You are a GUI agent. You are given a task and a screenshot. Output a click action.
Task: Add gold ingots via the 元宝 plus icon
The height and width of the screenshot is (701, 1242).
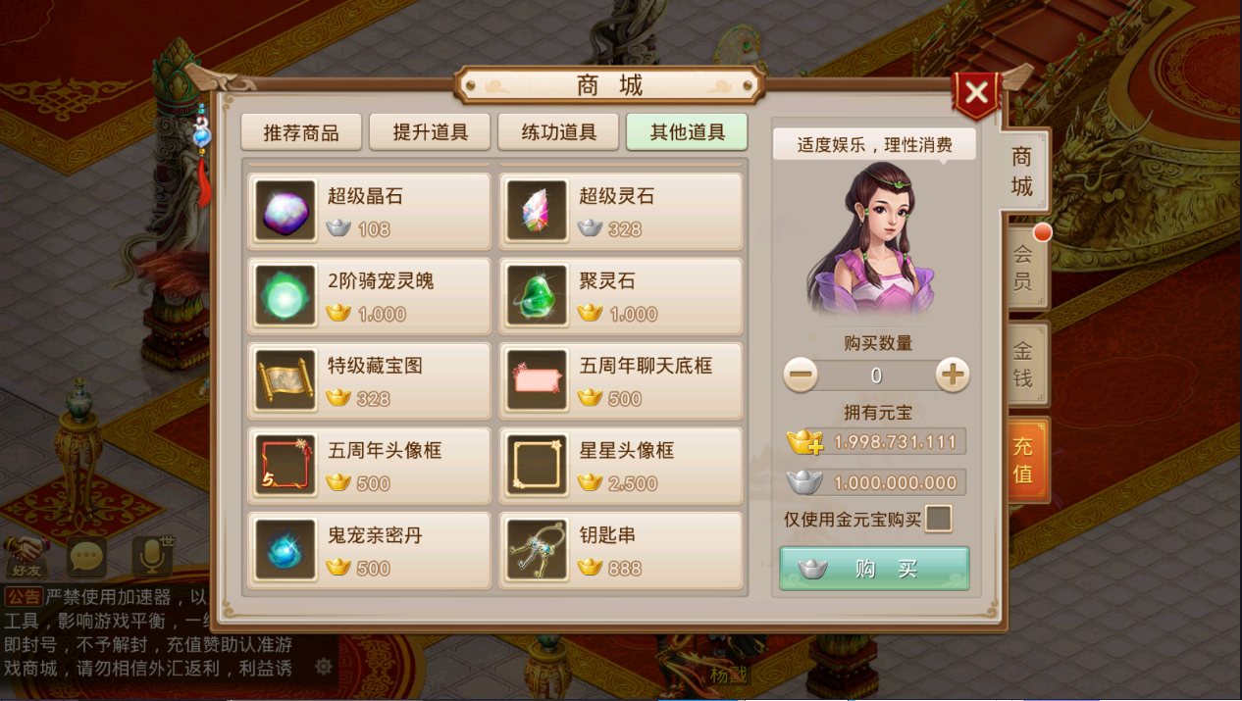(804, 442)
